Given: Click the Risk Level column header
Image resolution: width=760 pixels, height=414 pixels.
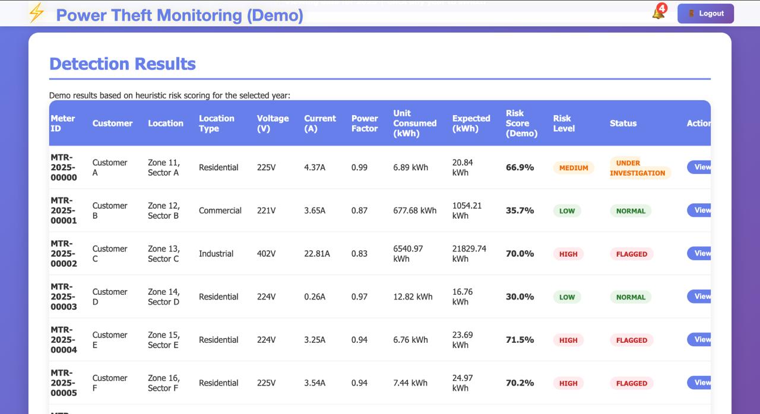Looking at the screenshot, I should pyautogui.click(x=563, y=123).
